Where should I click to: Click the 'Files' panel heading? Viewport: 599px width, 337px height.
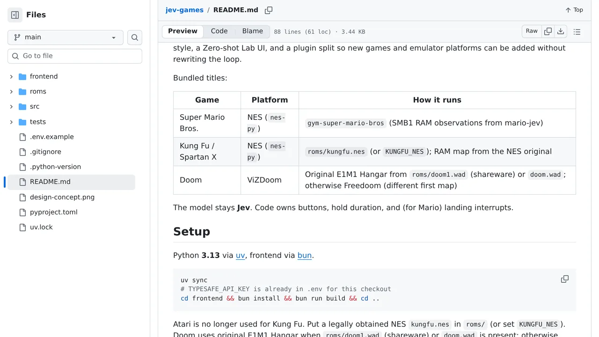click(x=36, y=15)
